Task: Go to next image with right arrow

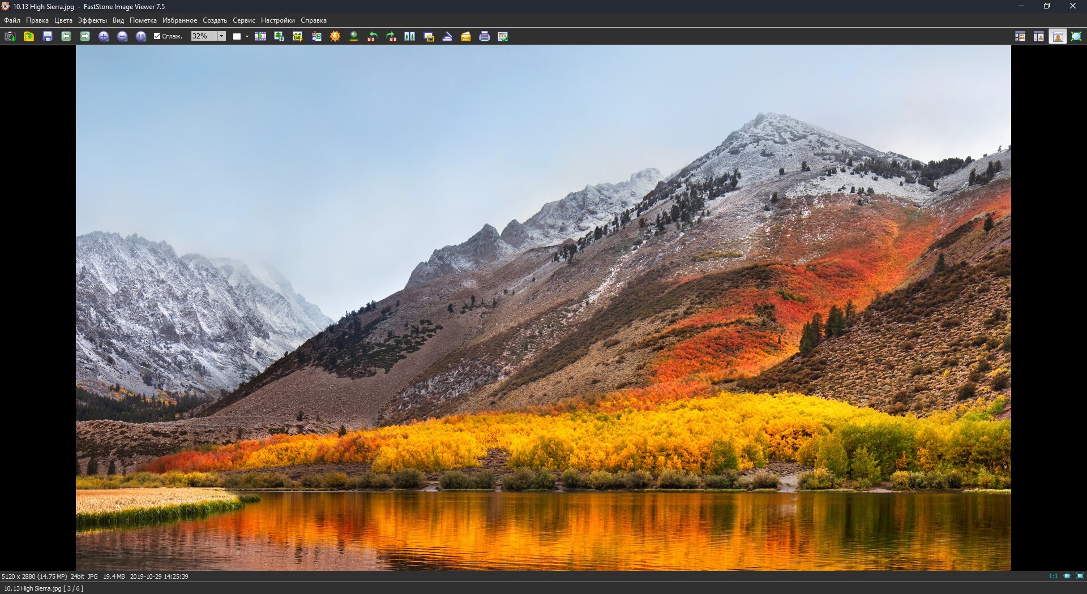Action: coord(85,36)
